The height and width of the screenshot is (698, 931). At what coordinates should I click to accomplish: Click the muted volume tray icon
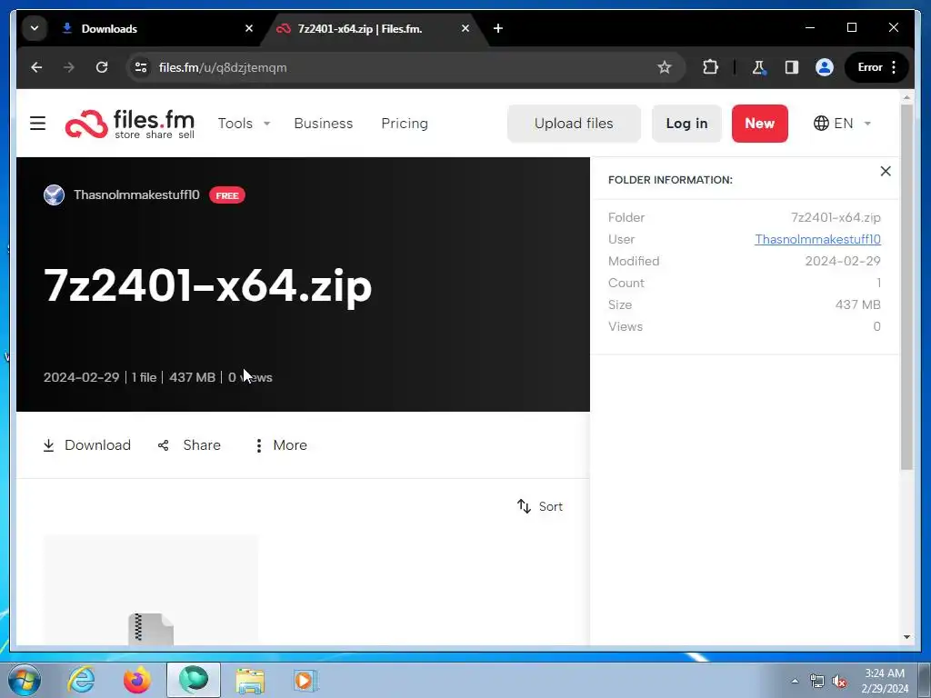[839, 681]
